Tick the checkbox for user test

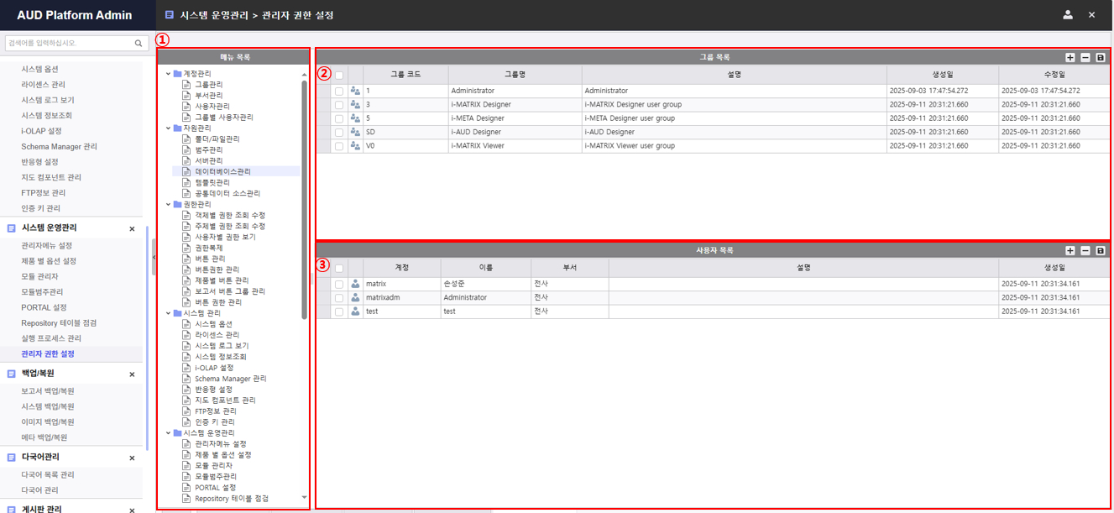pyautogui.click(x=339, y=311)
